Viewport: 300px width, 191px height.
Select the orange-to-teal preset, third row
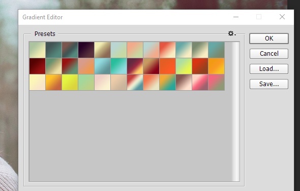(x=167, y=82)
